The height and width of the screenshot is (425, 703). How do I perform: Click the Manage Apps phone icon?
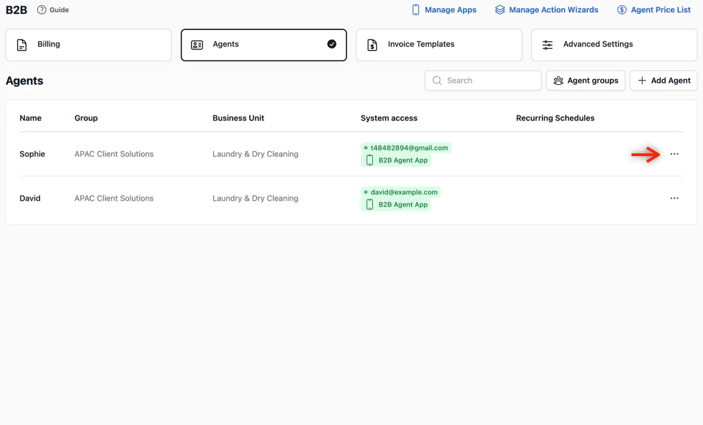pos(416,10)
